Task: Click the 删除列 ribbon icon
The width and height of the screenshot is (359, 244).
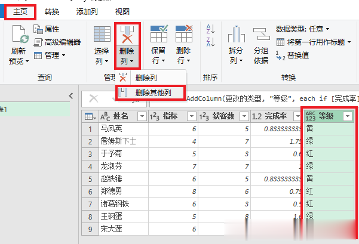Action: 127,34
